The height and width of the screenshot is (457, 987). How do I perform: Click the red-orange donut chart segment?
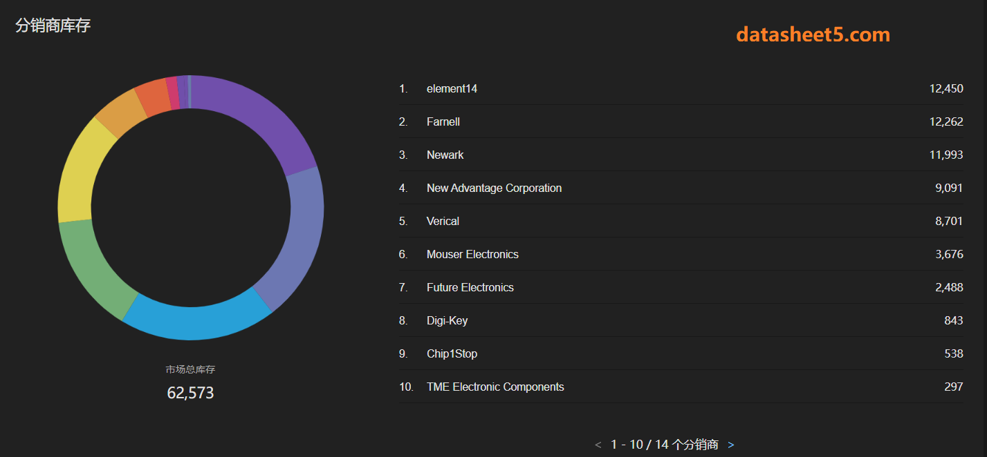153,96
